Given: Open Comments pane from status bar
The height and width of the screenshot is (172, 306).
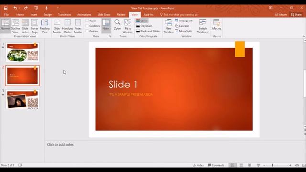Looking at the screenshot, I should [216, 165].
